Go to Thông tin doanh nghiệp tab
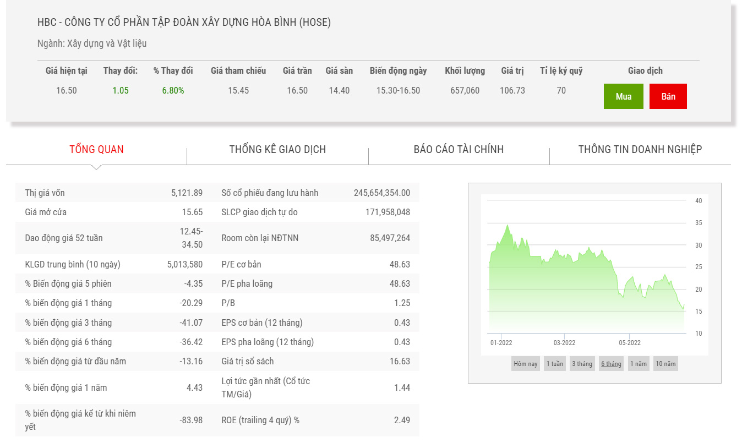 [640, 149]
